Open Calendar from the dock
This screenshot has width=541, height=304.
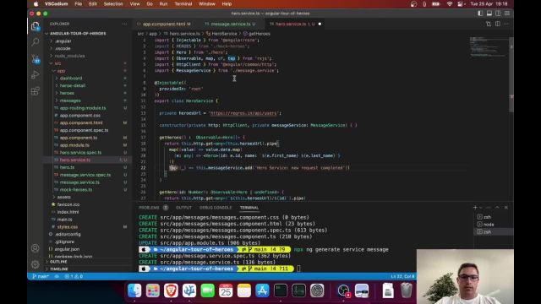[x=226, y=290]
